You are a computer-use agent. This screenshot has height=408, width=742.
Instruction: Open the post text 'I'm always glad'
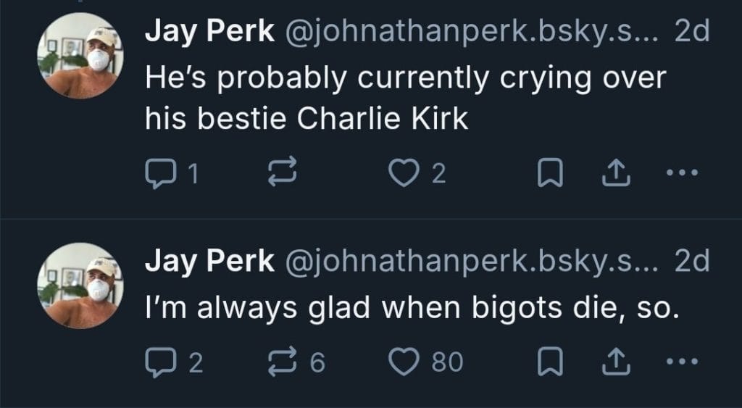pyautogui.click(x=411, y=310)
